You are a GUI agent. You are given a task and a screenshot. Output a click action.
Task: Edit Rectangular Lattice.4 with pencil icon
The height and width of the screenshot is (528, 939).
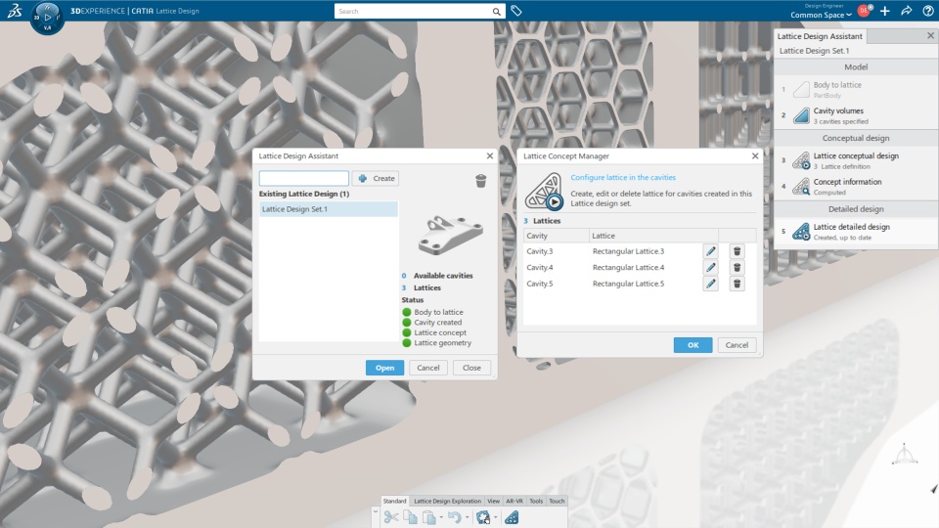point(711,268)
